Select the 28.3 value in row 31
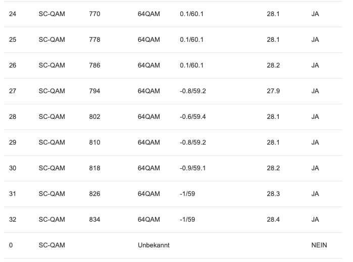 (273, 194)
